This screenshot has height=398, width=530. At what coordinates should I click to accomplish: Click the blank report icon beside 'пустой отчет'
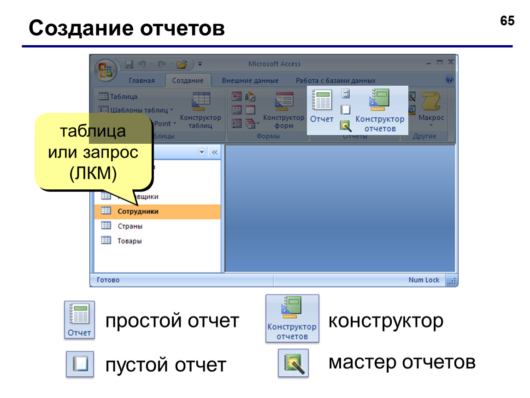[x=80, y=364]
